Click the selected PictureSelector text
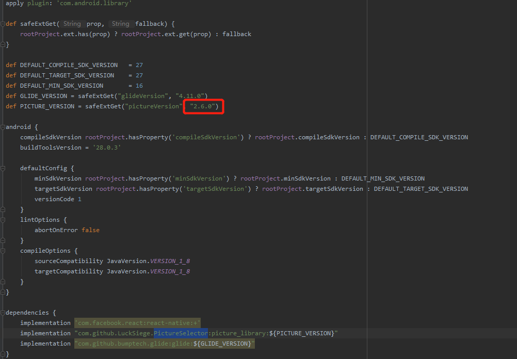Viewport: 517px width, 359px height. tap(181, 333)
